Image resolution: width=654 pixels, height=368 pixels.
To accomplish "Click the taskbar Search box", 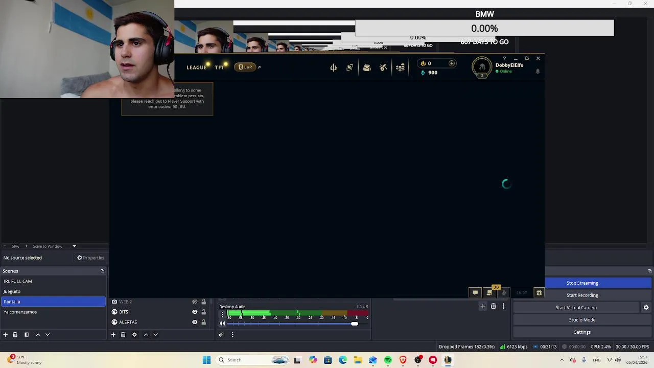I will 253,360.
